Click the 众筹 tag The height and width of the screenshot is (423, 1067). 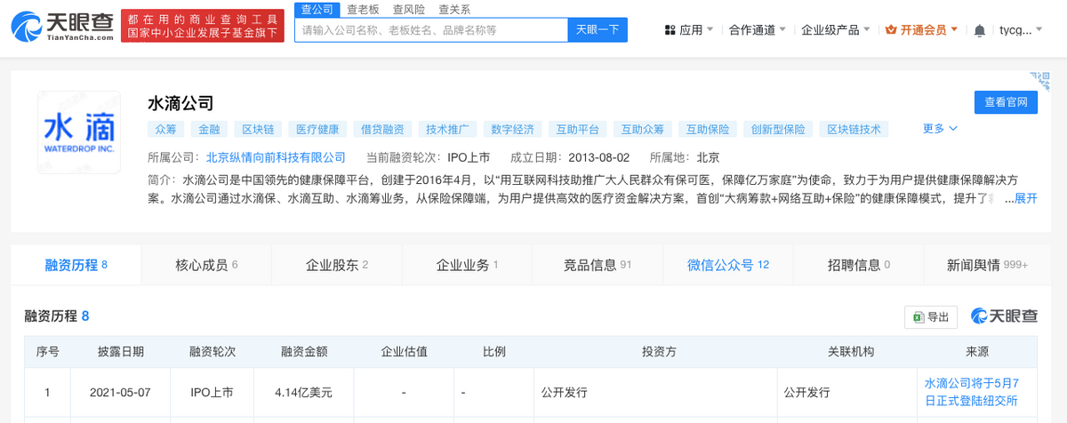pyautogui.click(x=166, y=129)
